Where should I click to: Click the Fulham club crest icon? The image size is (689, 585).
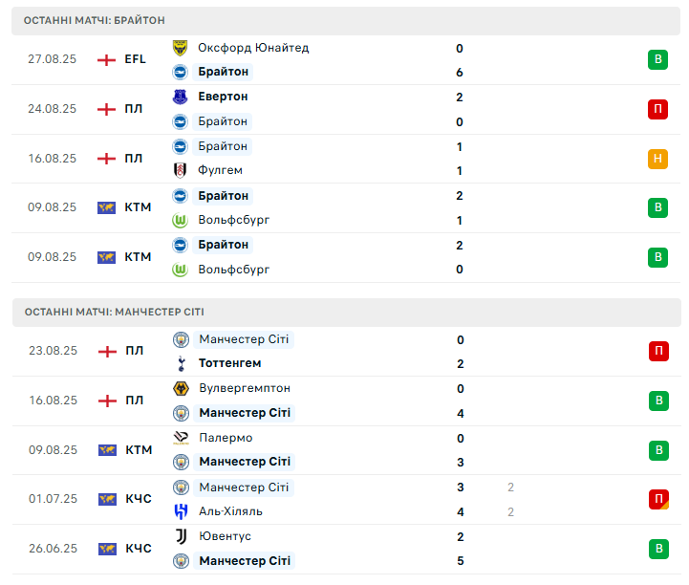[x=180, y=170]
